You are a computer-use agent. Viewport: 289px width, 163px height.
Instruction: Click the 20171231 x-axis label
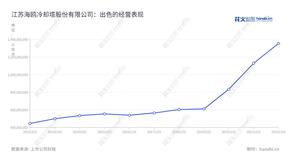click(154, 132)
